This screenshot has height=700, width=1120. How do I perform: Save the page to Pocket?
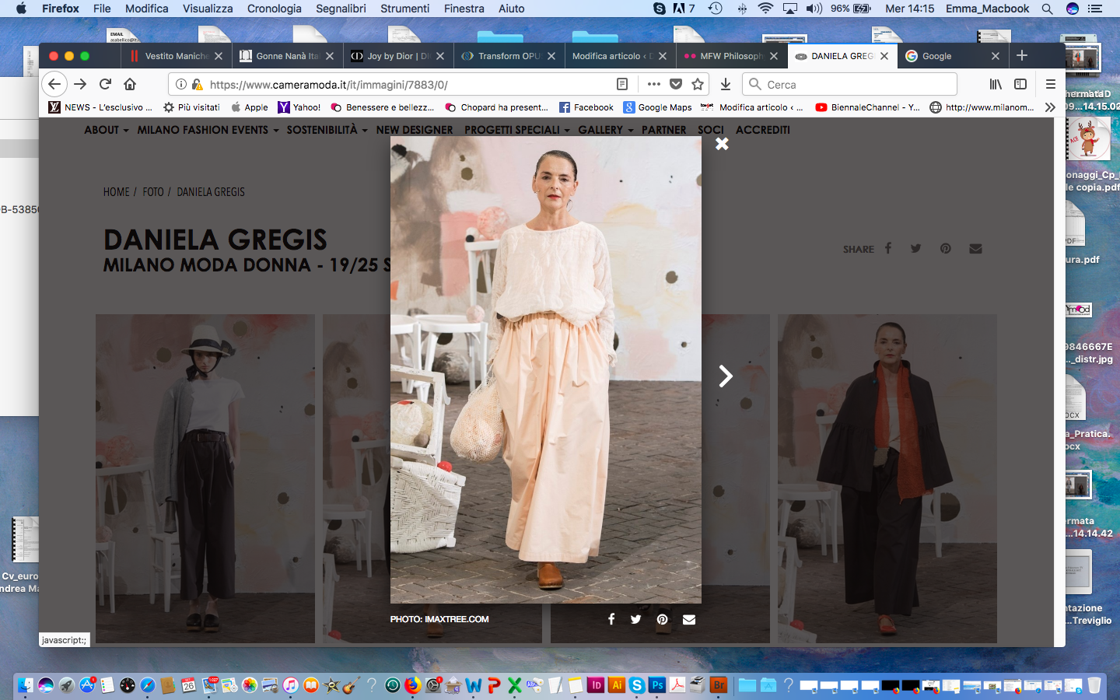[x=676, y=84]
